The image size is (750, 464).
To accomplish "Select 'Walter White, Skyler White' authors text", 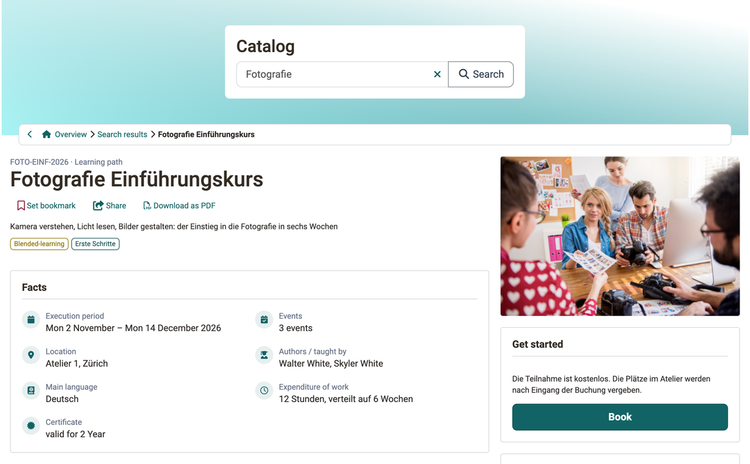I will point(331,363).
